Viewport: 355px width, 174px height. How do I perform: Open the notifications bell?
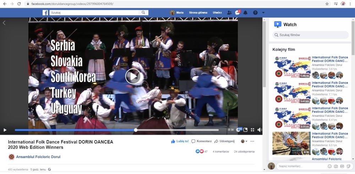[x=245, y=13]
